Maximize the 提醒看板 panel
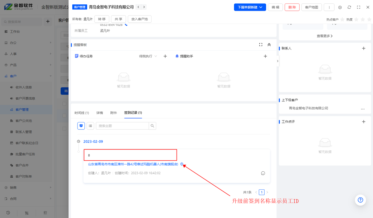373x218 pixels. click(x=261, y=45)
